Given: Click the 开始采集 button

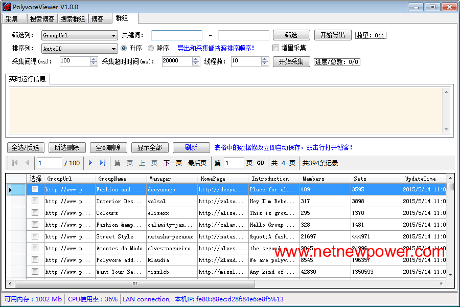Looking at the screenshot, I should coord(291,62).
